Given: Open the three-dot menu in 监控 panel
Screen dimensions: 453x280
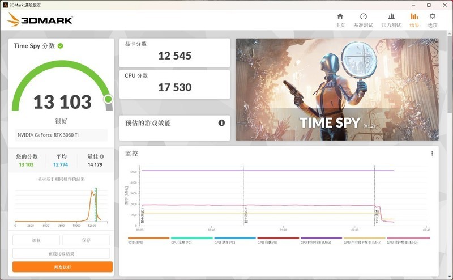Looking at the screenshot, I should pyautogui.click(x=432, y=153).
